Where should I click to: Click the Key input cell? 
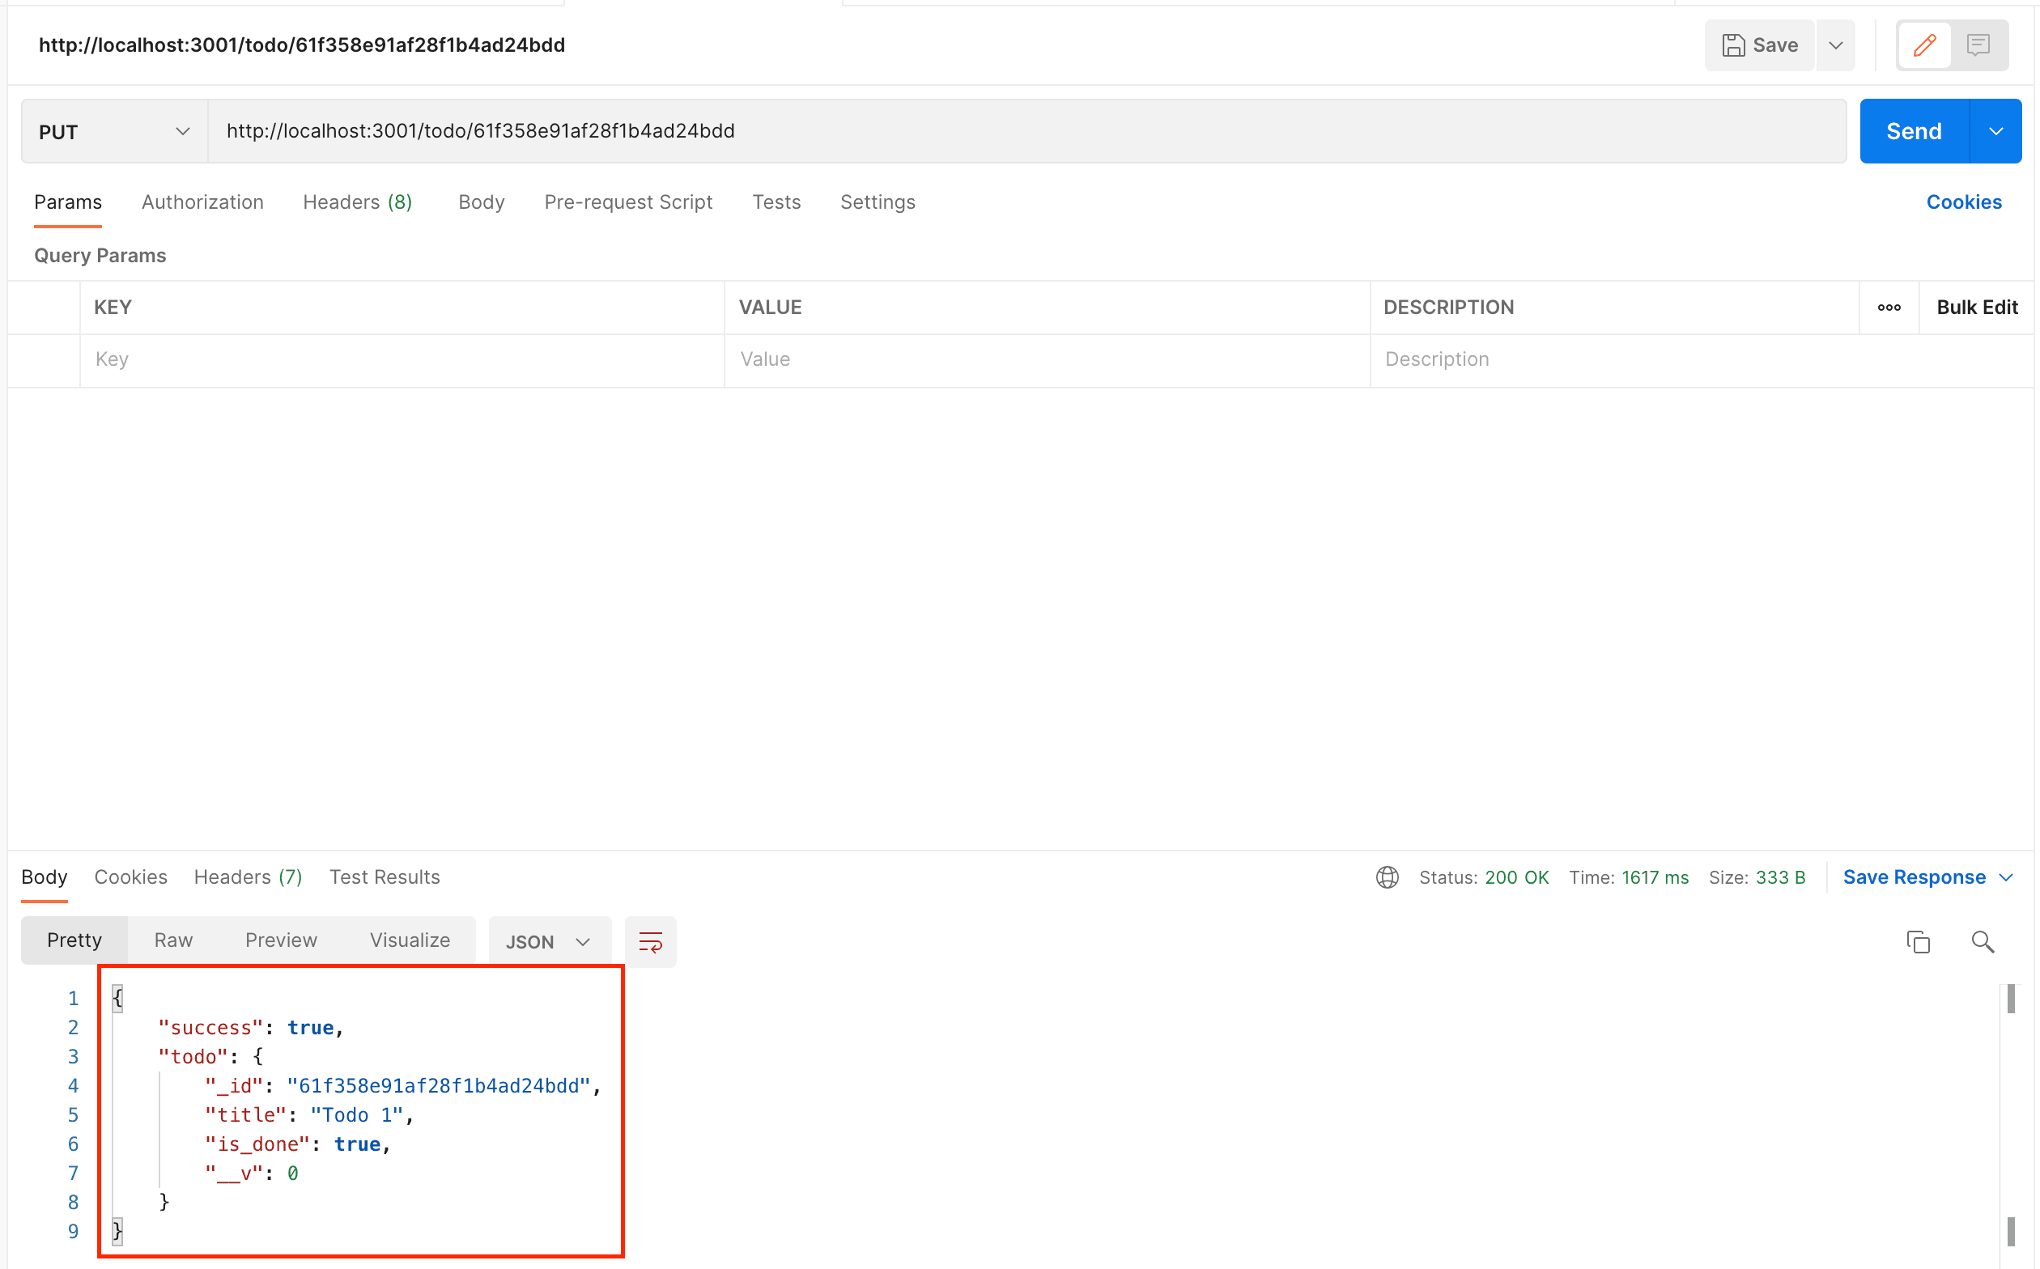coord(402,360)
